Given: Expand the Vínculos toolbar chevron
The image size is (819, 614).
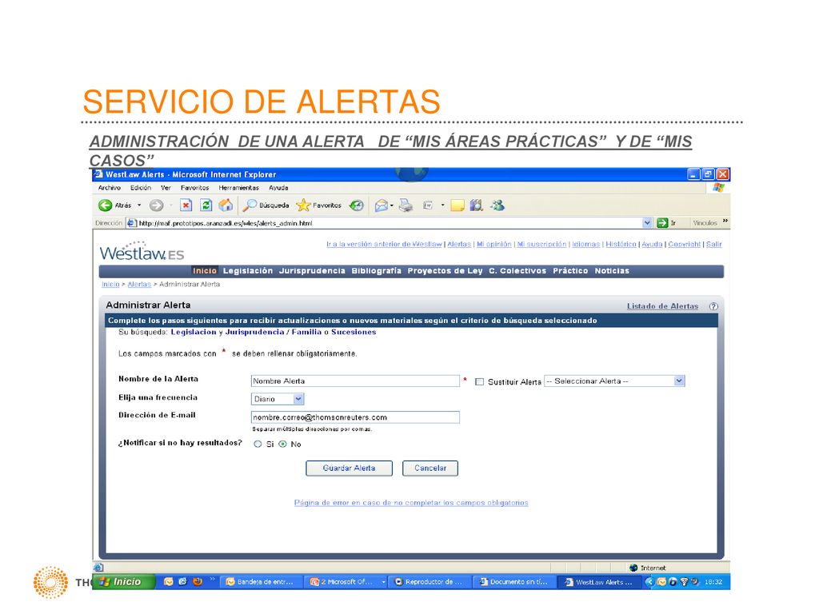Looking at the screenshot, I should coord(725,222).
